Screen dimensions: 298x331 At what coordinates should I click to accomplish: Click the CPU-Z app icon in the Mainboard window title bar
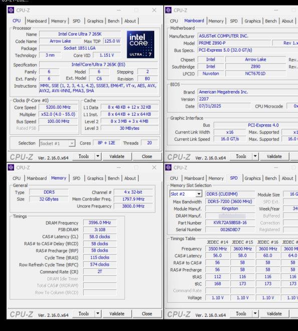(168, 10)
